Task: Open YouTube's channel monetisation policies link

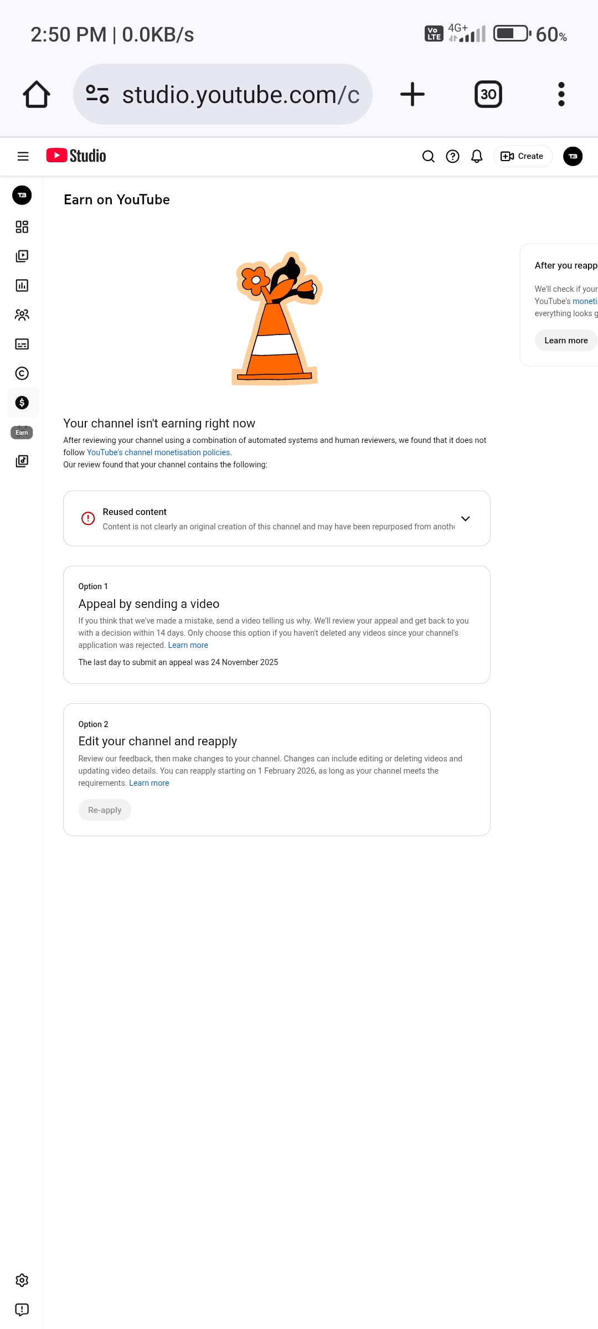Action: (x=158, y=452)
